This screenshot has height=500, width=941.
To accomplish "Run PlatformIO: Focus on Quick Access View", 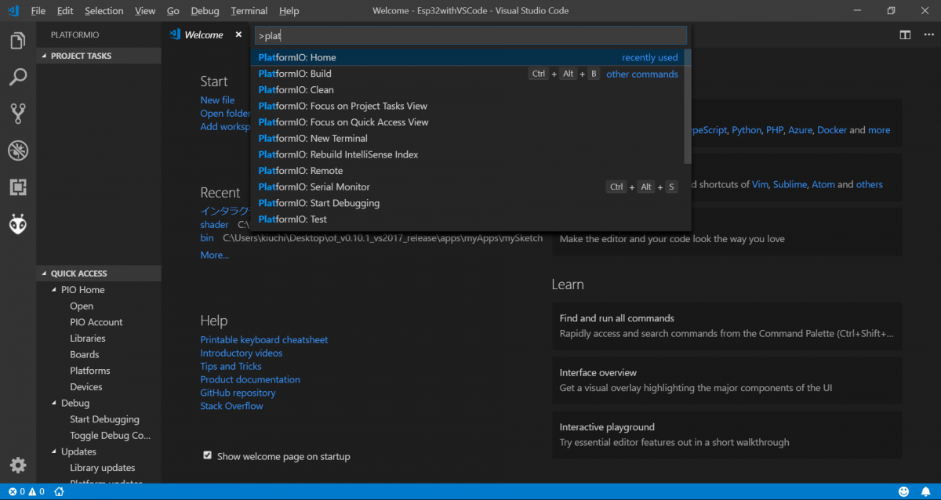I will tap(467, 122).
